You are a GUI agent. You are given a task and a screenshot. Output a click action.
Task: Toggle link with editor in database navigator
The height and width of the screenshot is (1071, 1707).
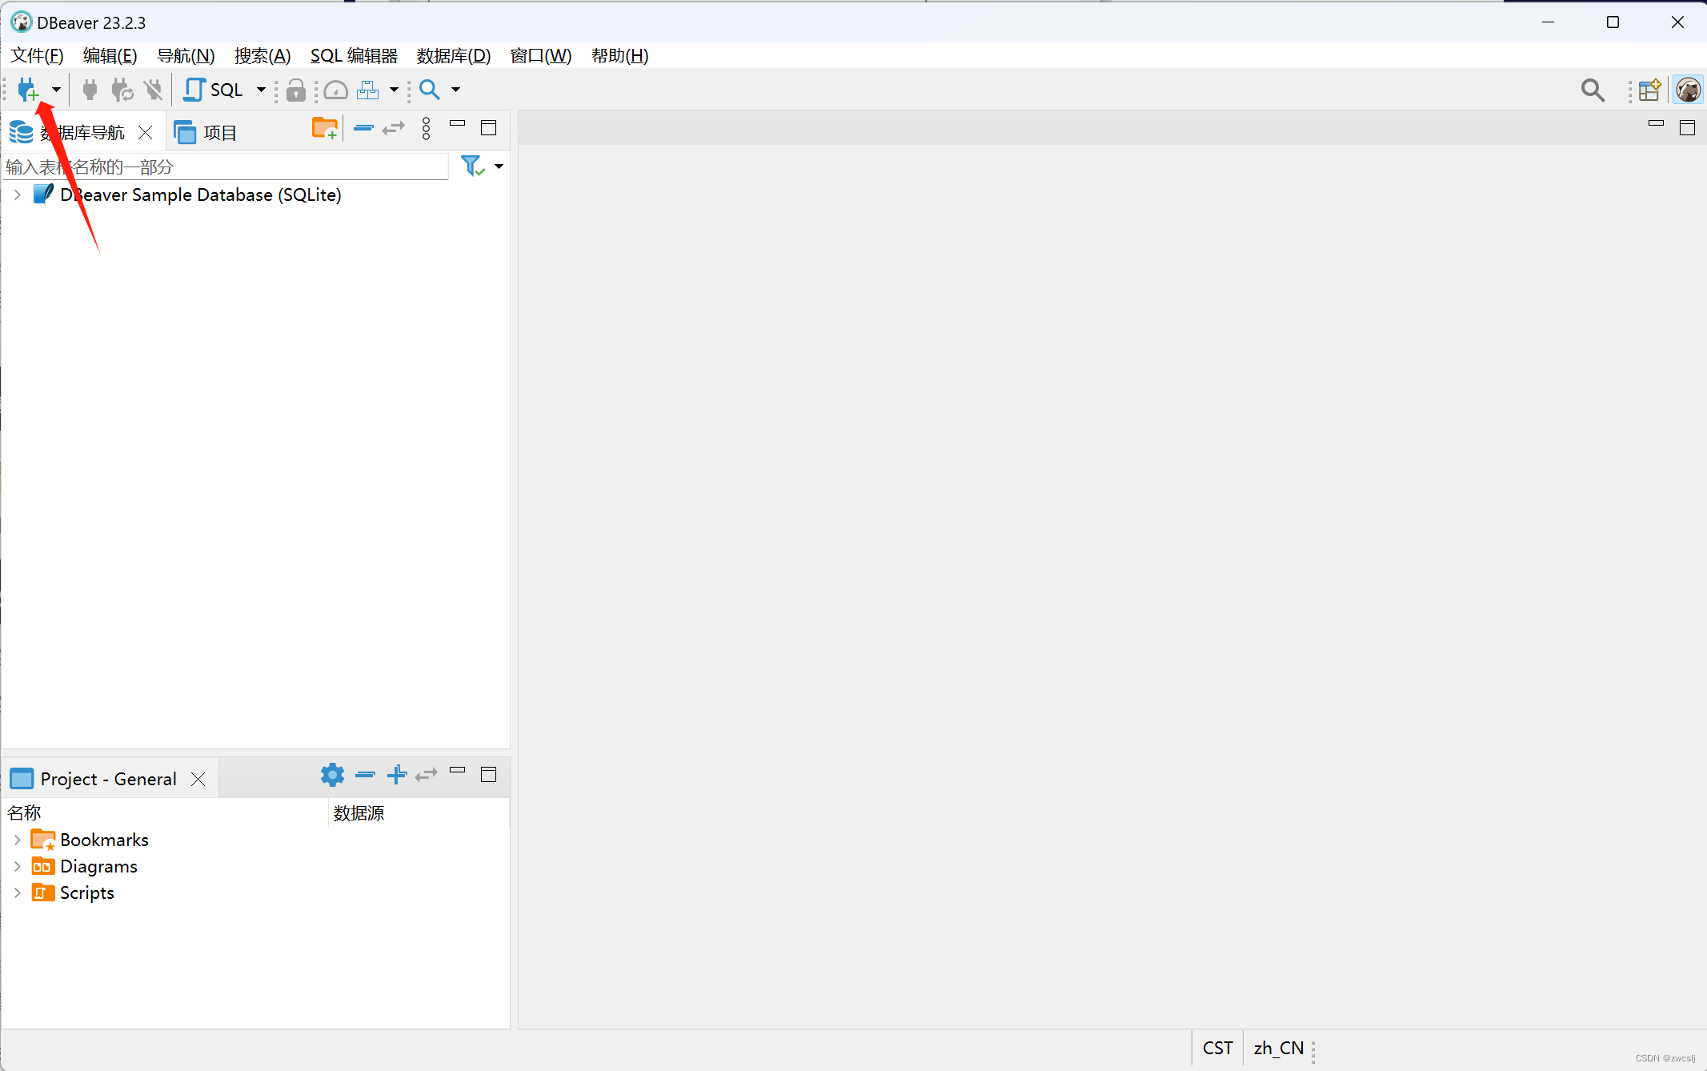pyautogui.click(x=393, y=128)
